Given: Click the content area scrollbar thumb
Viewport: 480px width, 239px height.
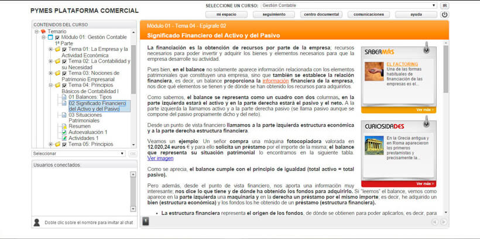Looking at the screenshot, I should pos(445,69).
